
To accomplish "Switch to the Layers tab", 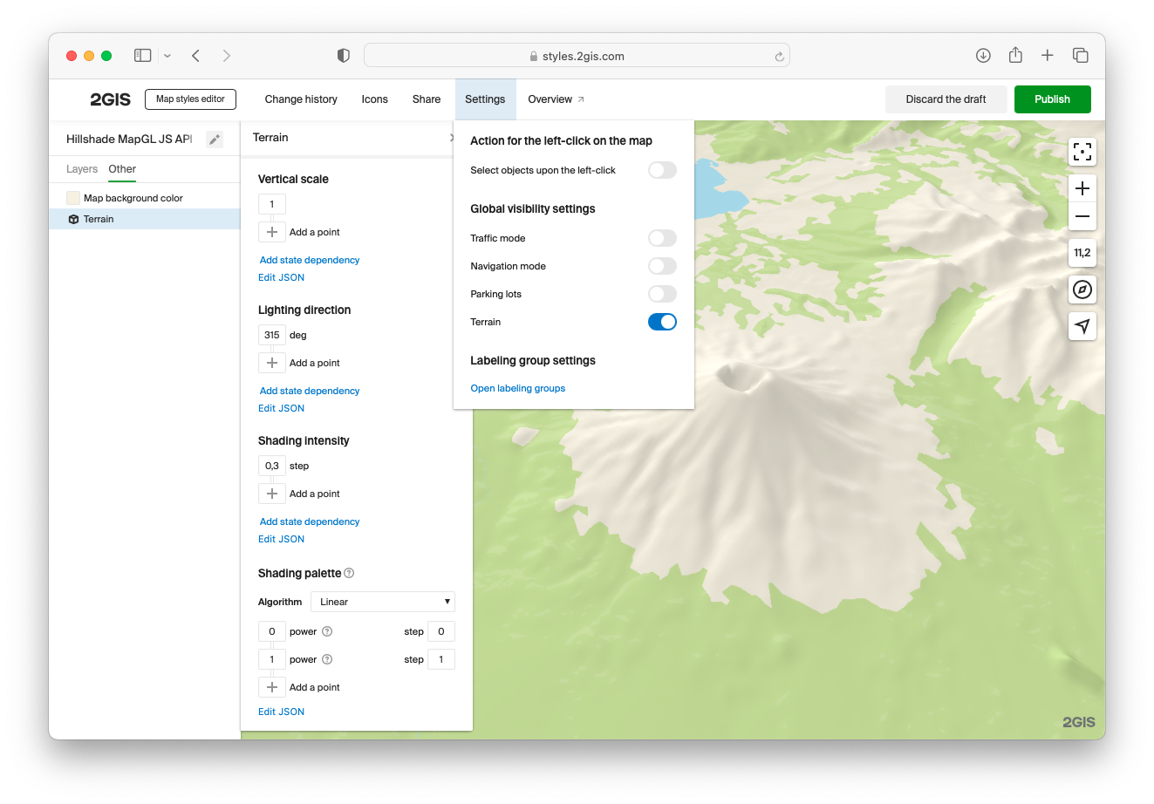I will click(x=82, y=169).
